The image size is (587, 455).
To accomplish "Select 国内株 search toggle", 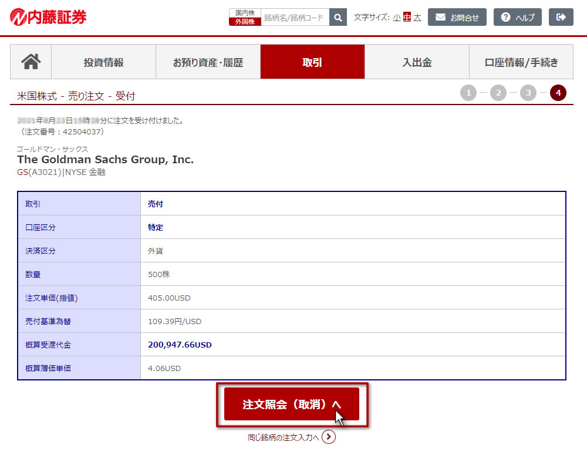I will point(245,13).
